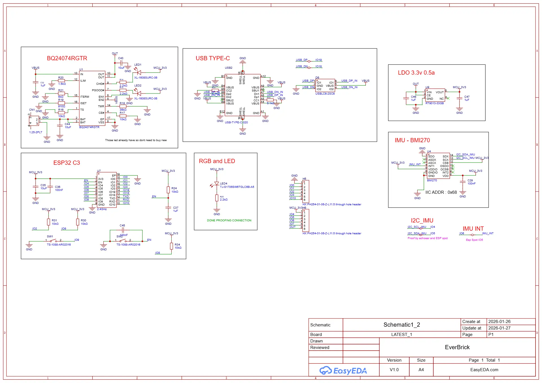
Task: Select the P1 page value
Action: click(x=491, y=335)
